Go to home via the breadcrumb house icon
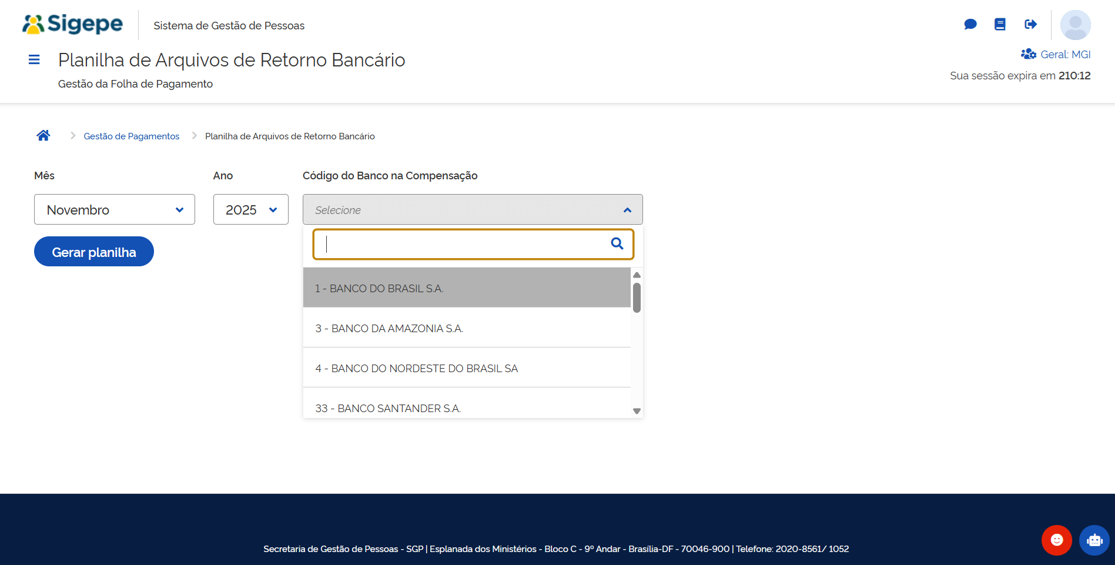 [x=43, y=135]
